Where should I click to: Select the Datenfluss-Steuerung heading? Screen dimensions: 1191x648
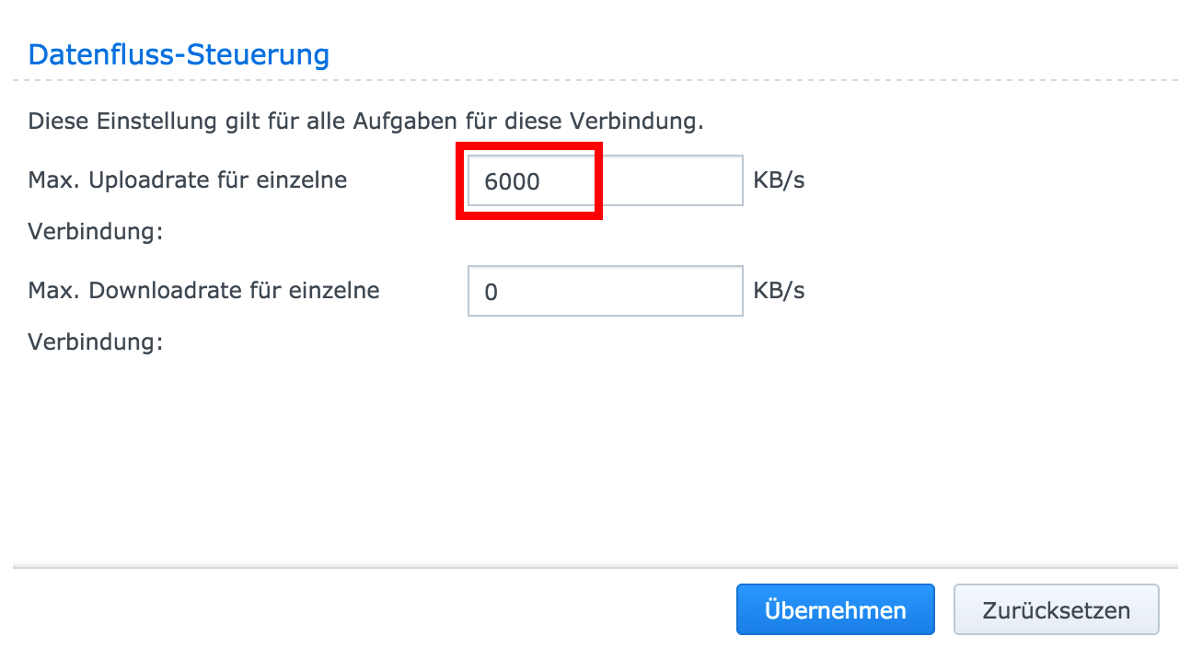click(x=179, y=54)
